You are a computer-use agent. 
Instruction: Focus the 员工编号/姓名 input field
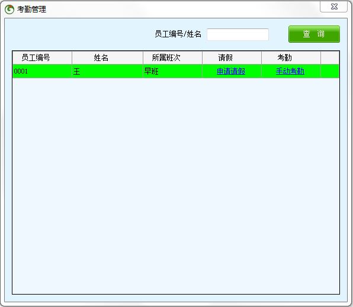click(x=238, y=34)
